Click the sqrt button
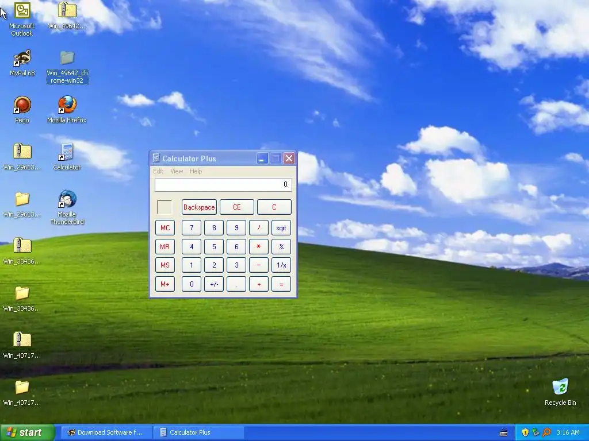The width and height of the screenshot is (589, 441). [281, 227]
